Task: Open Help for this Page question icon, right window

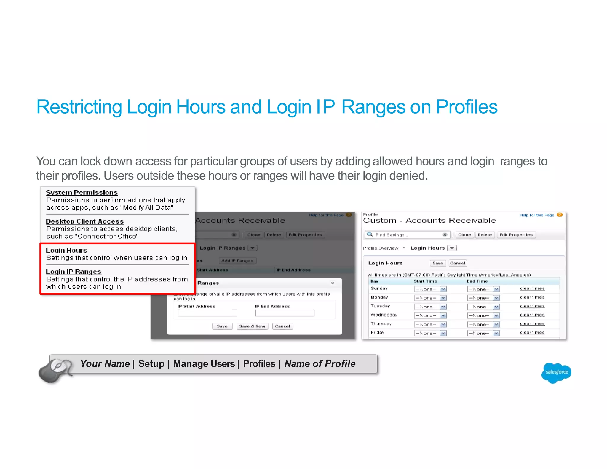Action: [560, 215]
